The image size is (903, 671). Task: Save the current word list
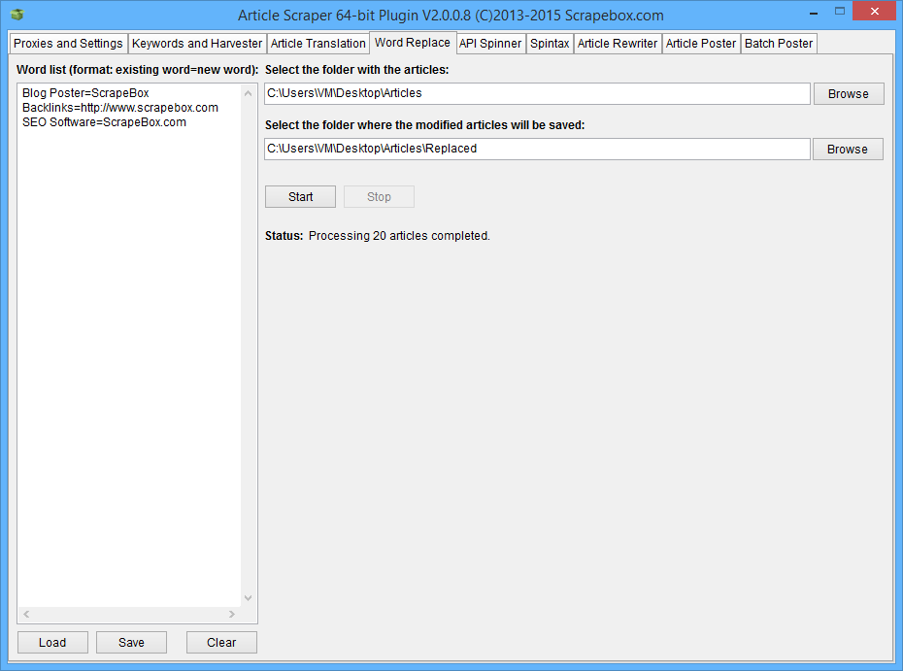[131, 642]
